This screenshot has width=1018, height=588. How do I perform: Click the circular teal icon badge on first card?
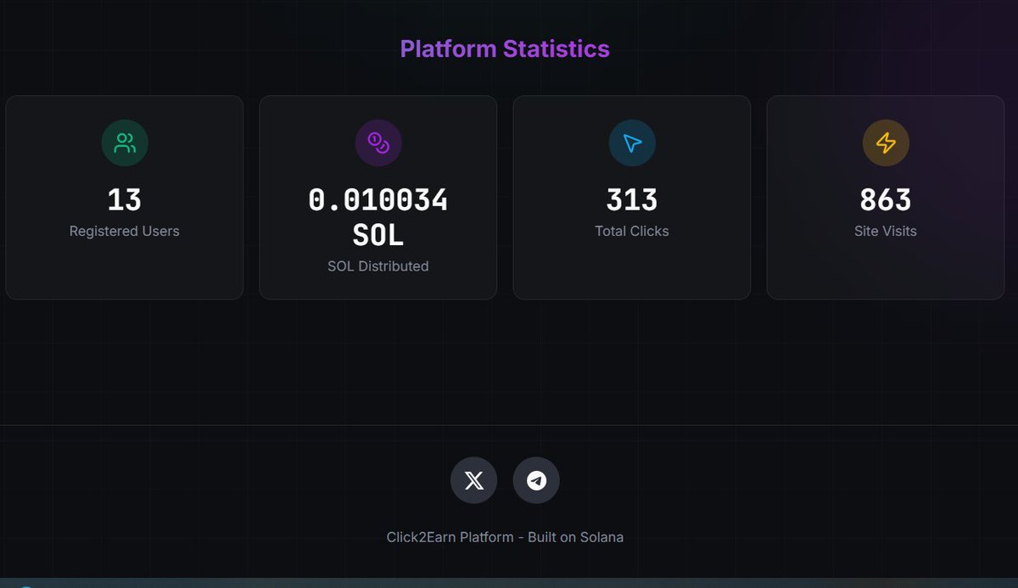click(x=125, y=143)
